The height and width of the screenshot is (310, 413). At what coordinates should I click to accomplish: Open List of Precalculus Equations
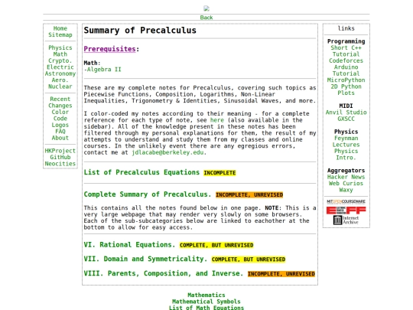[141, 172]
